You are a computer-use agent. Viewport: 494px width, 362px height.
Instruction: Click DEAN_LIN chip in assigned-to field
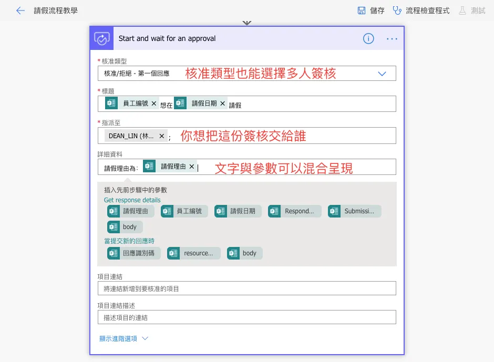click(x=136, y=136)
